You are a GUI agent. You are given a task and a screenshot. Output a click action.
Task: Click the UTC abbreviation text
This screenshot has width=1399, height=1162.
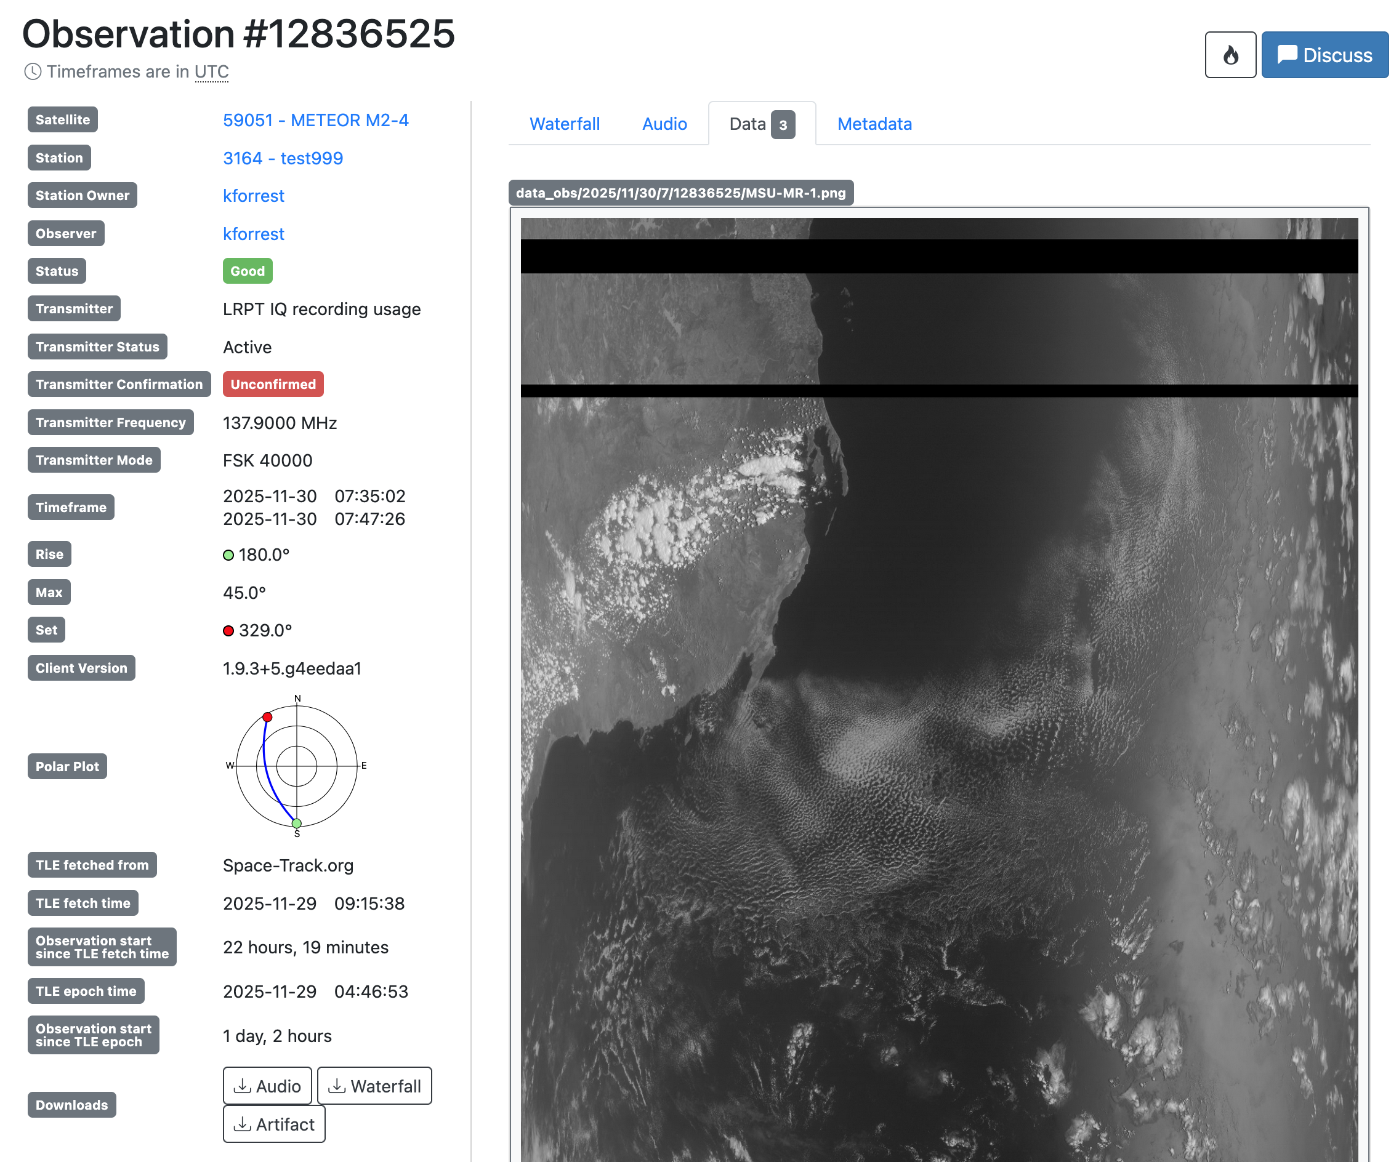(211, 71)
